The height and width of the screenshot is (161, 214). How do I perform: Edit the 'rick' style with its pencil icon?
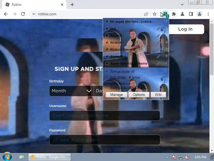158,28
